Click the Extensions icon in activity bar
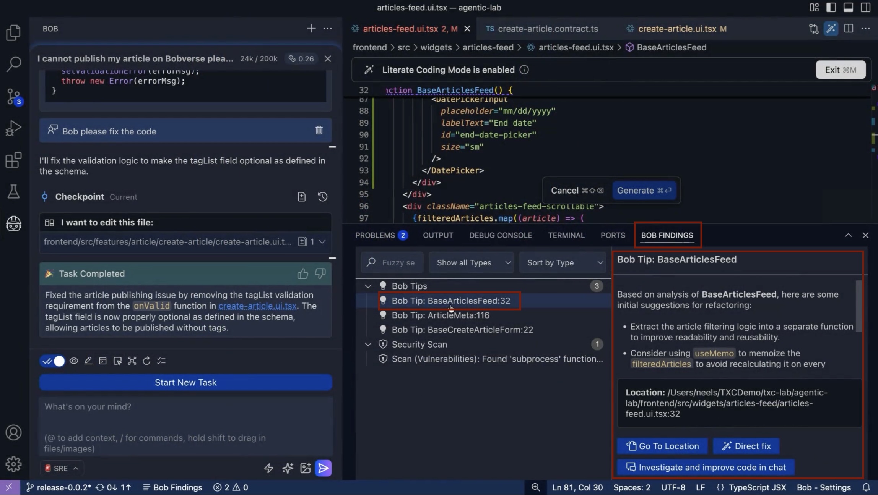This screenshot has width=878, height=495. (14, 160)
